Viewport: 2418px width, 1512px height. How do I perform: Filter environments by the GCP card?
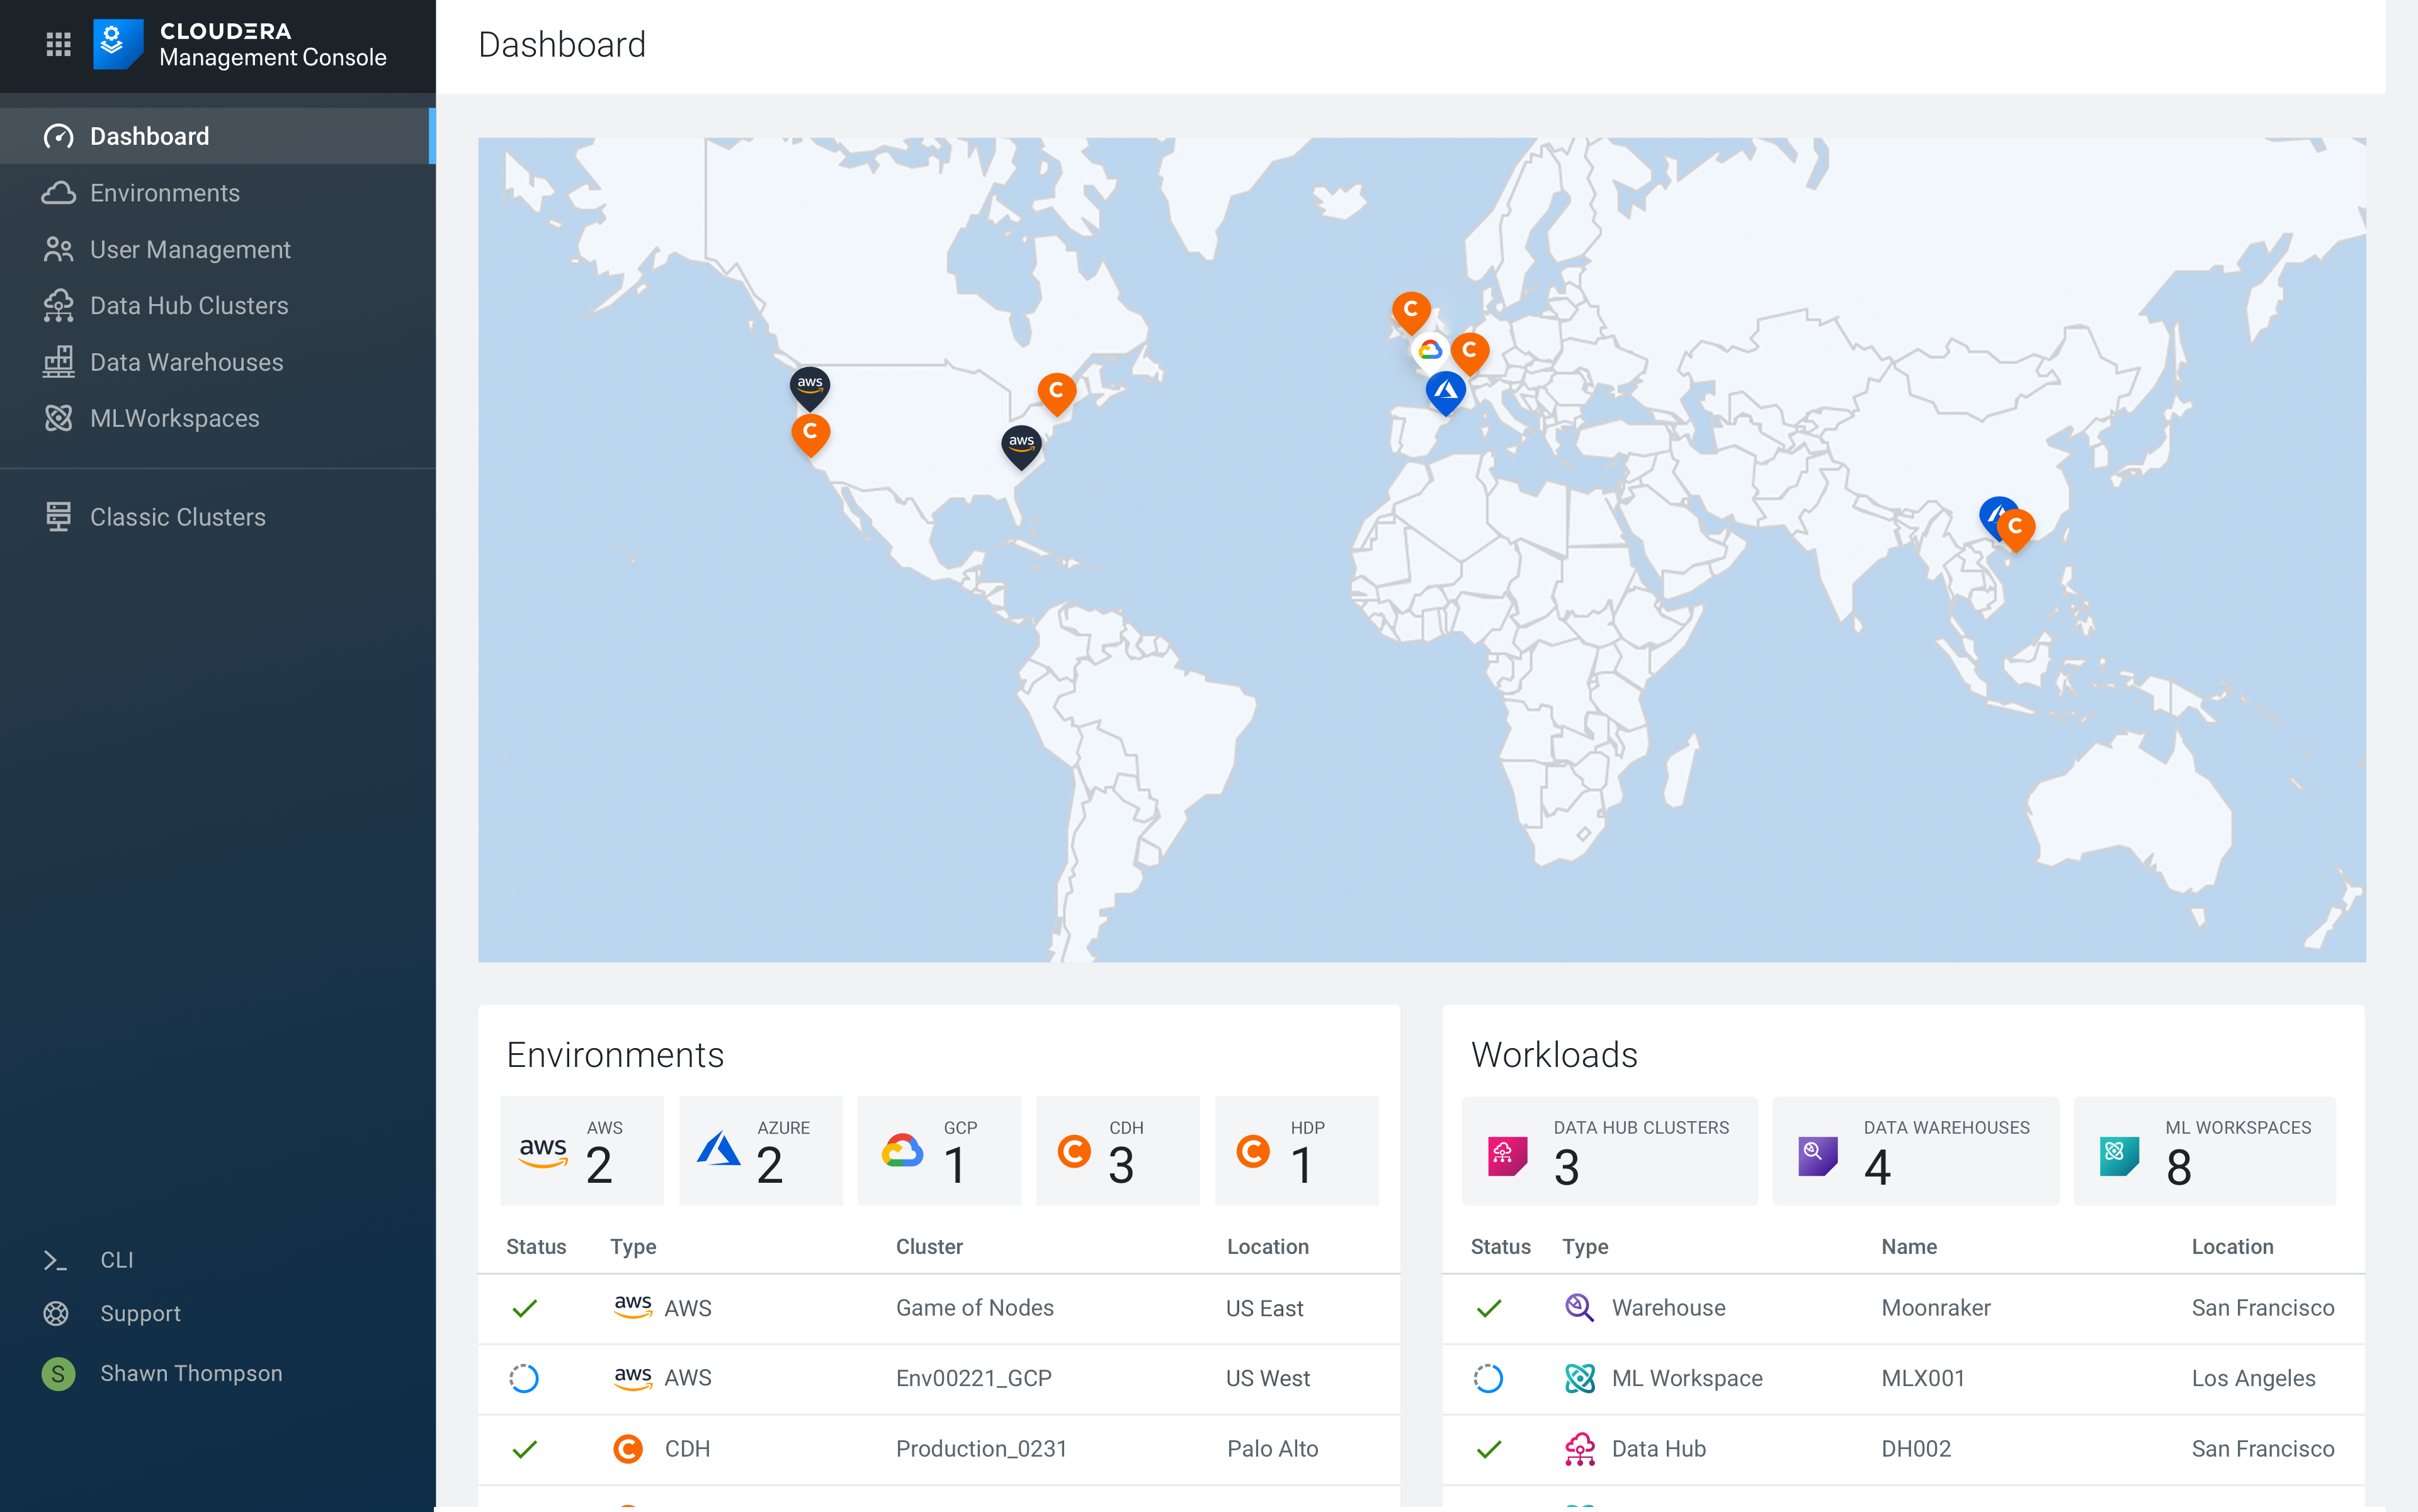tap(938, 1150)
